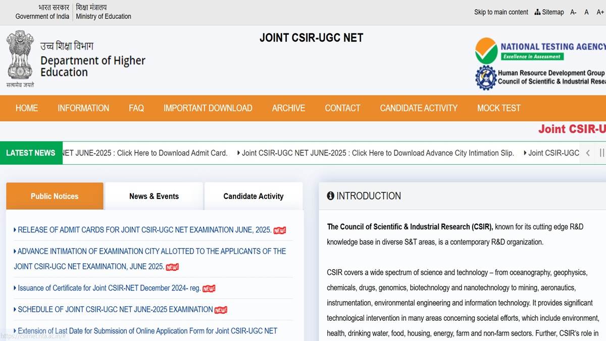Open the Public Notices tab
This screenshot has width=606, height=341.
pos(55,196)
